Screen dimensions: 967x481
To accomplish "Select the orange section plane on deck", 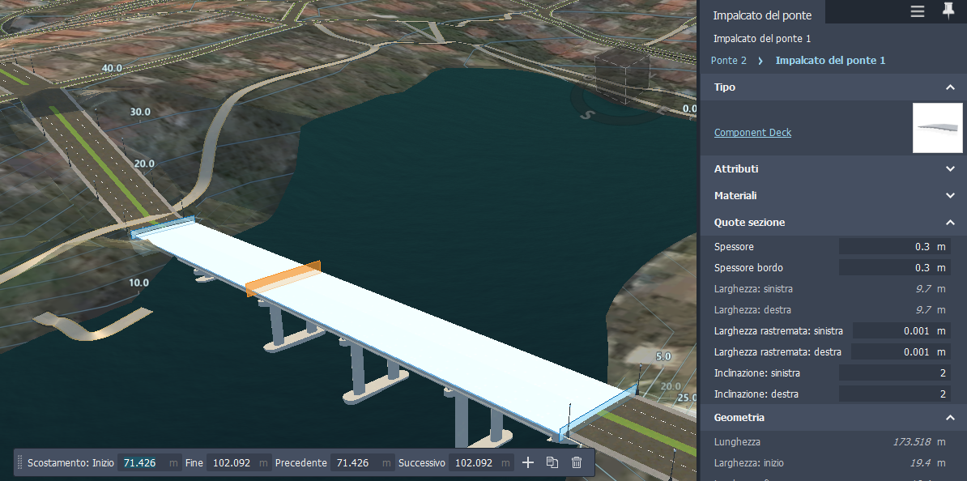I will click(283, 278).
